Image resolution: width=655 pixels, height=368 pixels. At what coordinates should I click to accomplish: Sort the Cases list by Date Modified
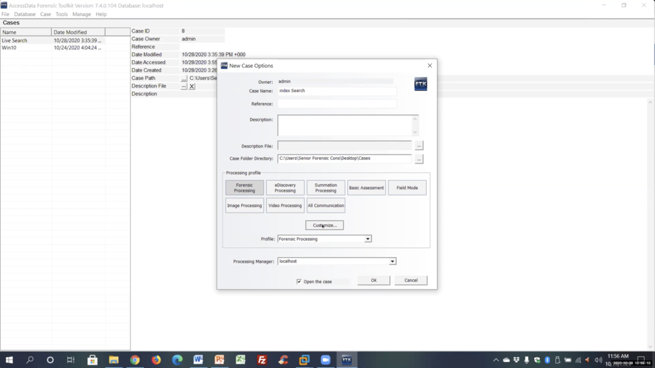(x=78, y=32)
